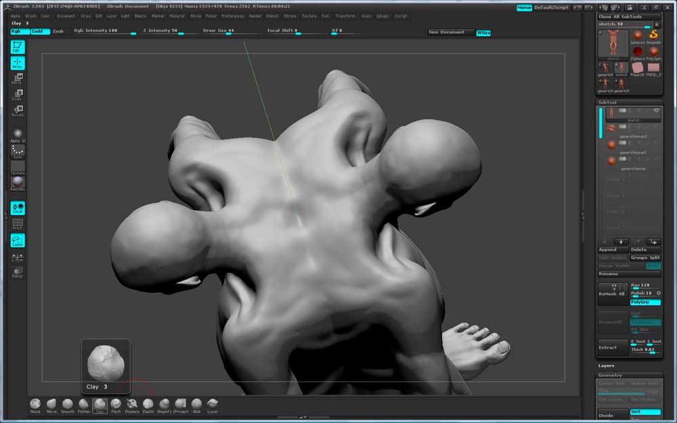Viewport: 677px width, 423px height.
Task: Select the sketch subtool thumbnail row
Action: click(x=633, y=114)
